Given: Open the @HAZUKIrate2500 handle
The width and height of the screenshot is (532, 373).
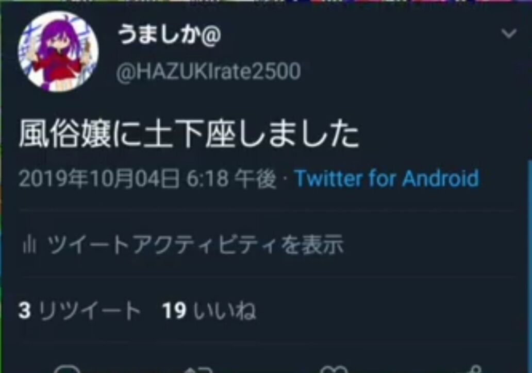Looking at the screenshot, I should coord(208,72).
